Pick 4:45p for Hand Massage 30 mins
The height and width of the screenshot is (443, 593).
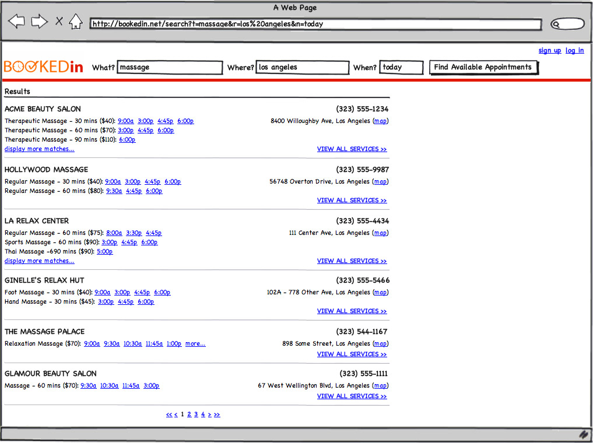tap(125, 301)
